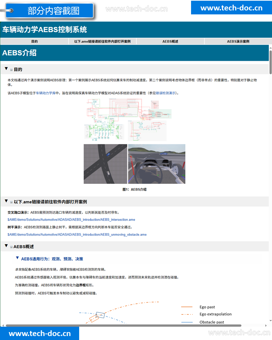
Task: Click the horizontal scrollbar right arrow
Action: 266,326
